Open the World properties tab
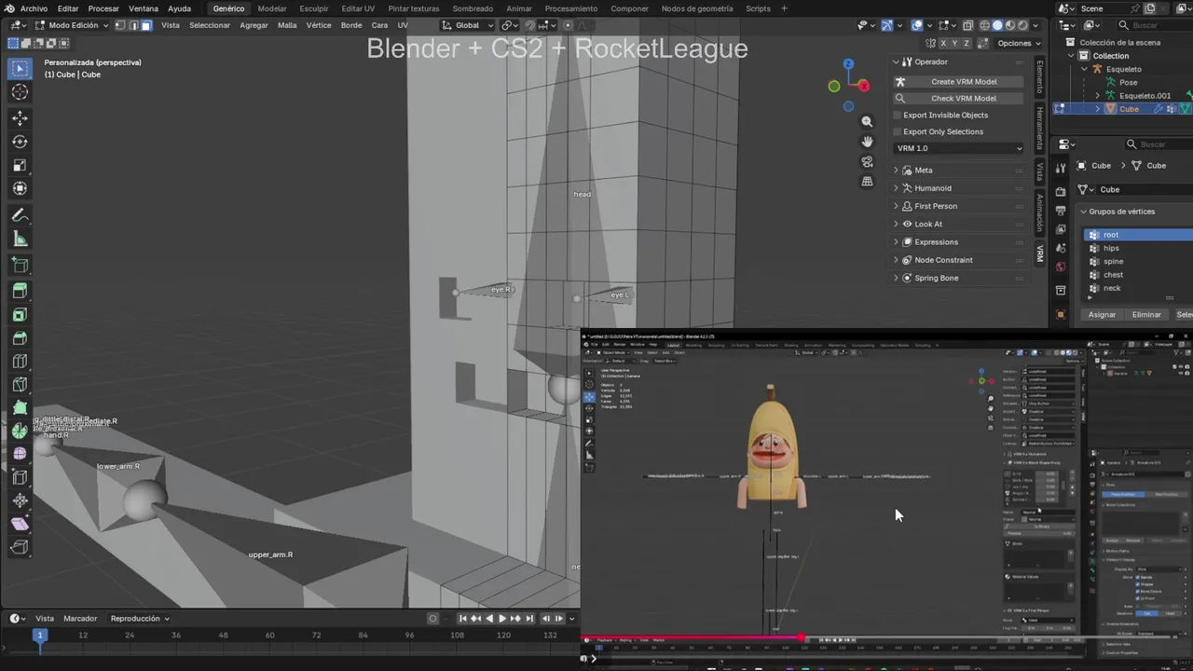Screen dimensions: 1193x671 pyautogui.click(x=1061, y=267)
